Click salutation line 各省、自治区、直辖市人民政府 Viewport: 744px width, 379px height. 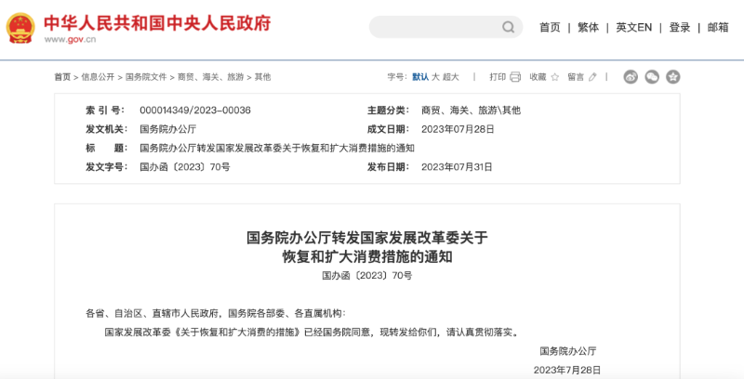coord(216,313)
